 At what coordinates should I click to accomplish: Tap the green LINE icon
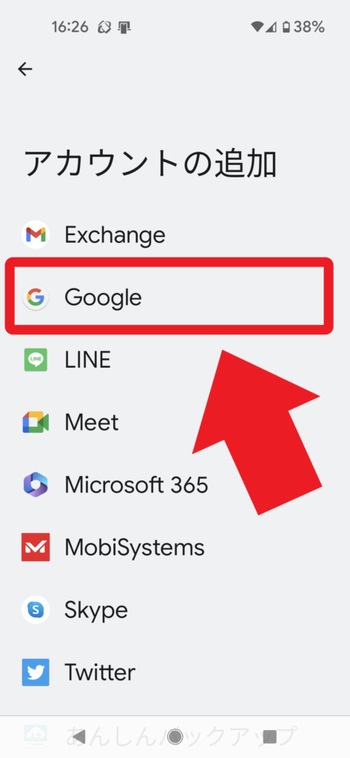tap(36, 360)
